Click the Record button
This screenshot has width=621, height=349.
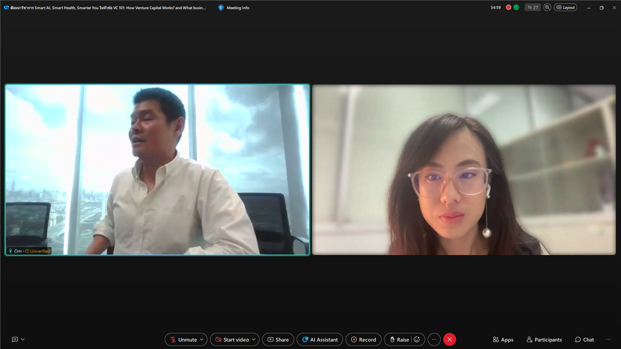(x=363, y=340)
